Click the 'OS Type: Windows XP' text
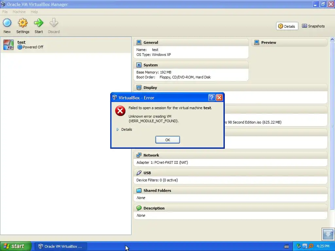The height and width of the screenshot is (251, 335). pos(154,55)
